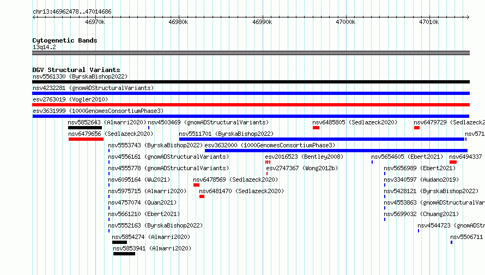The width and height of the screenshot is (485, 275).
Task: Click nsv6478569 (Sedlazeck2020) label
Action: [235, 180]
